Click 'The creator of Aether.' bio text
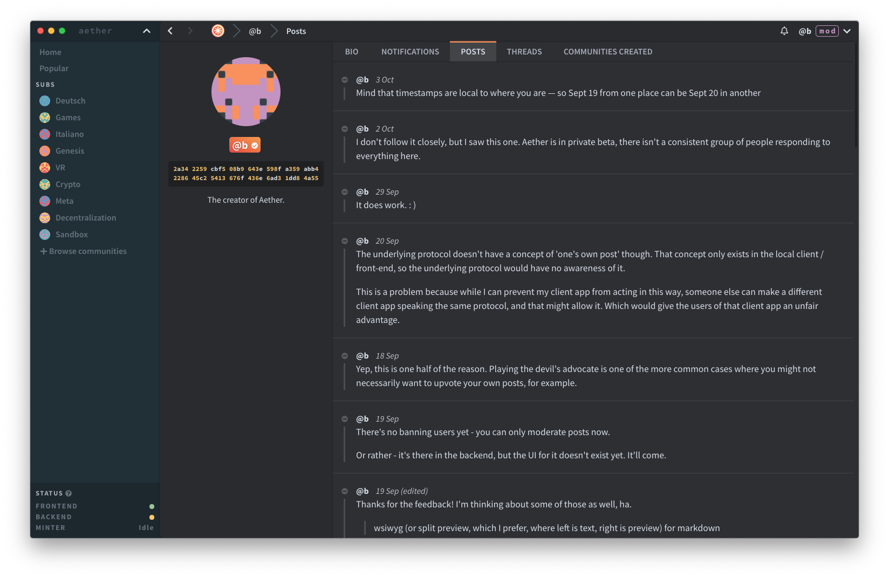This screenshot has width=889, height=578. [x=246, y=200]
